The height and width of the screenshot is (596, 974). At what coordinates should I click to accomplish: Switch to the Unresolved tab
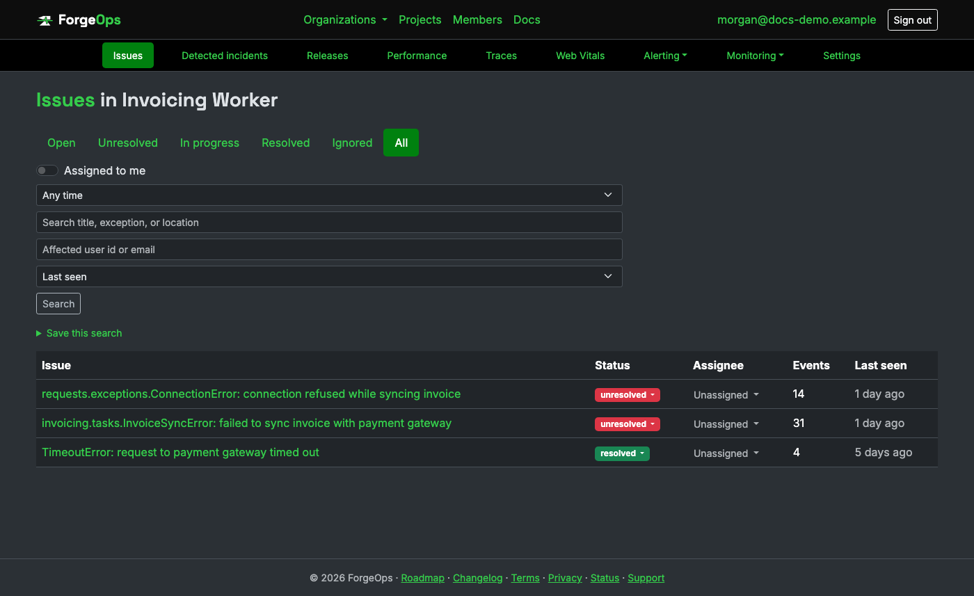[128, 143]
